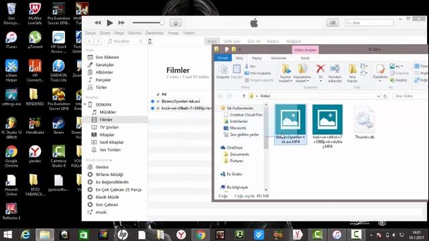Switch to the Arşiv tab in iTunes

(x=212, y=42)
